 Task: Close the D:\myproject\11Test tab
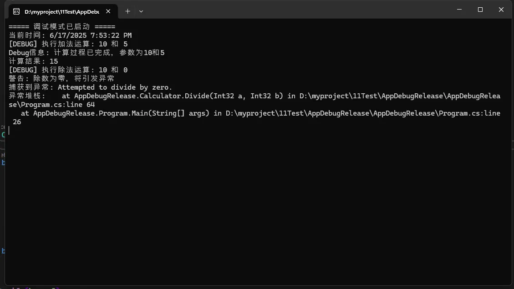coord(109,11)
